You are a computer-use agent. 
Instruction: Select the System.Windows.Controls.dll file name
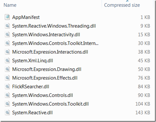click(43, 95)
